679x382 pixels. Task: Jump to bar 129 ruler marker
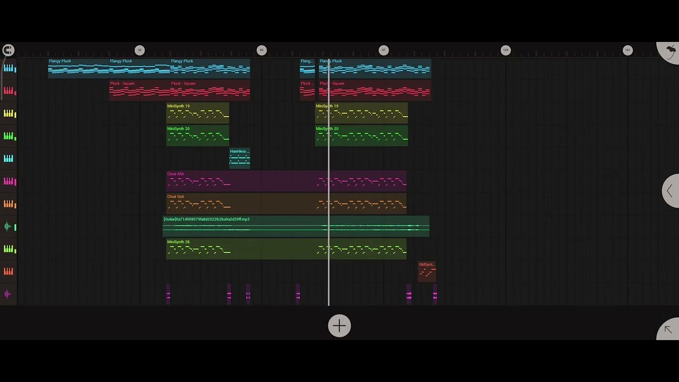(x=506, y=50)
